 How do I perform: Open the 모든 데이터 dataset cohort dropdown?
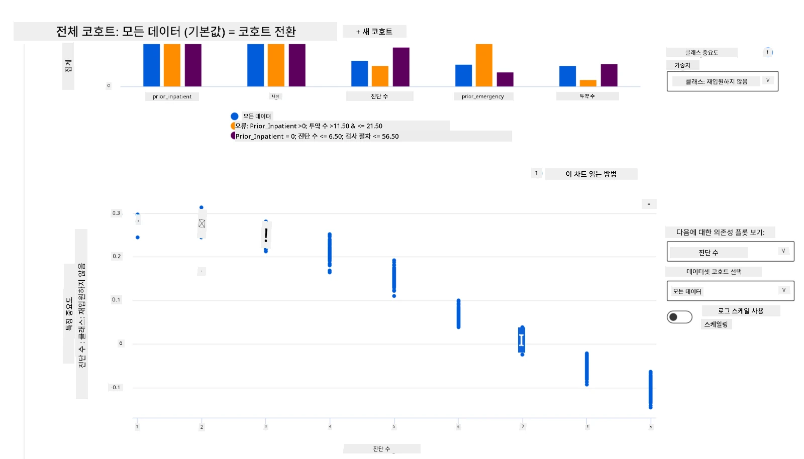point(731,291)
